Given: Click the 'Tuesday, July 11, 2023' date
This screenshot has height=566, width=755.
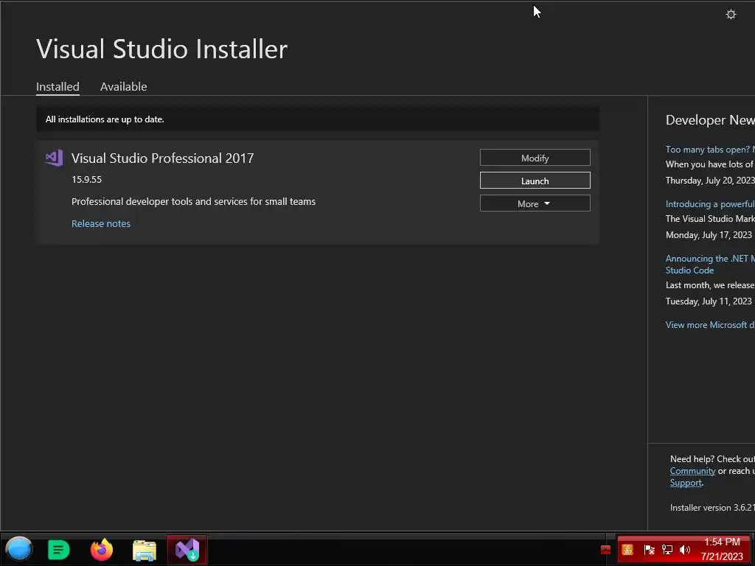Looking at the screenshot, I should tap(709, 301).
